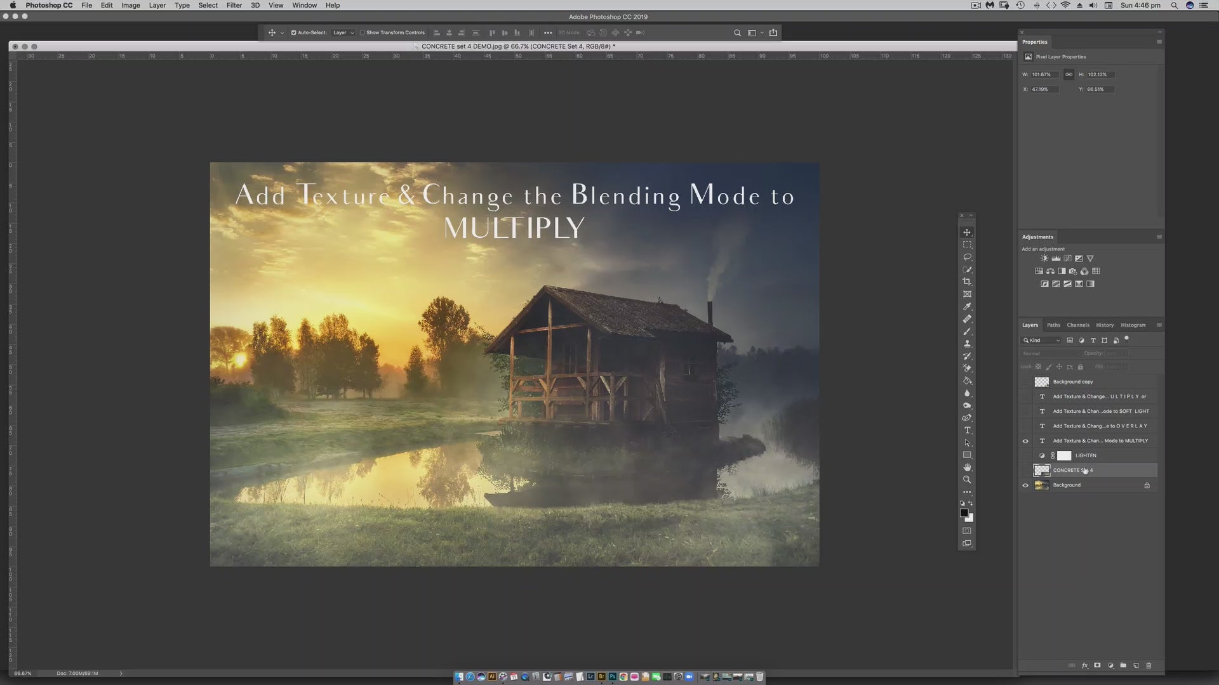Open the Auto-Select Layer dropdown
Screen dimensions: 1219x685
point(343,32)
